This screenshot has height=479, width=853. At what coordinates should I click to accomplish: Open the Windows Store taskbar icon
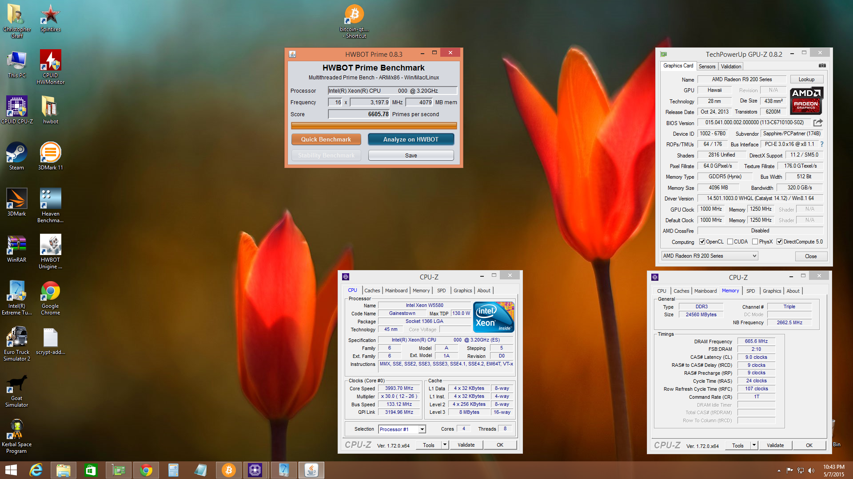tap(91, 470)
